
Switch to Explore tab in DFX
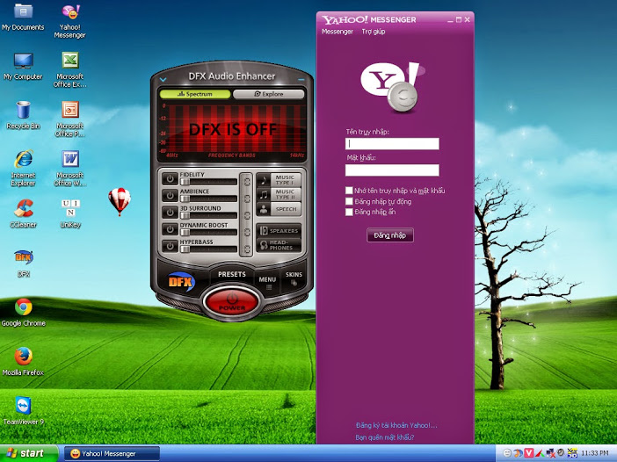tap(268, 94)
